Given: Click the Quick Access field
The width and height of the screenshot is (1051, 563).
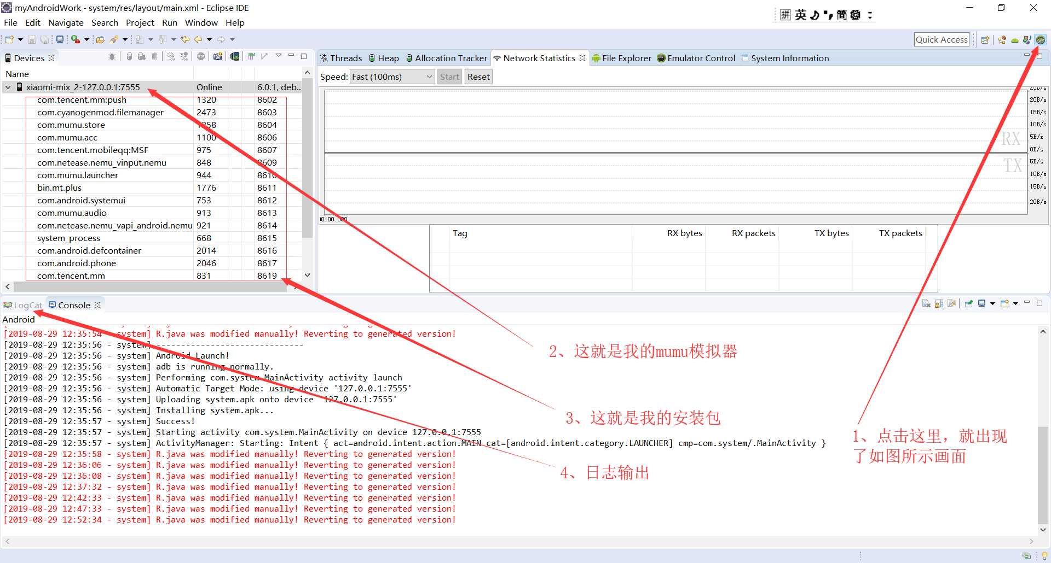Looking at the screenshot, I should (x=942, y=39).
